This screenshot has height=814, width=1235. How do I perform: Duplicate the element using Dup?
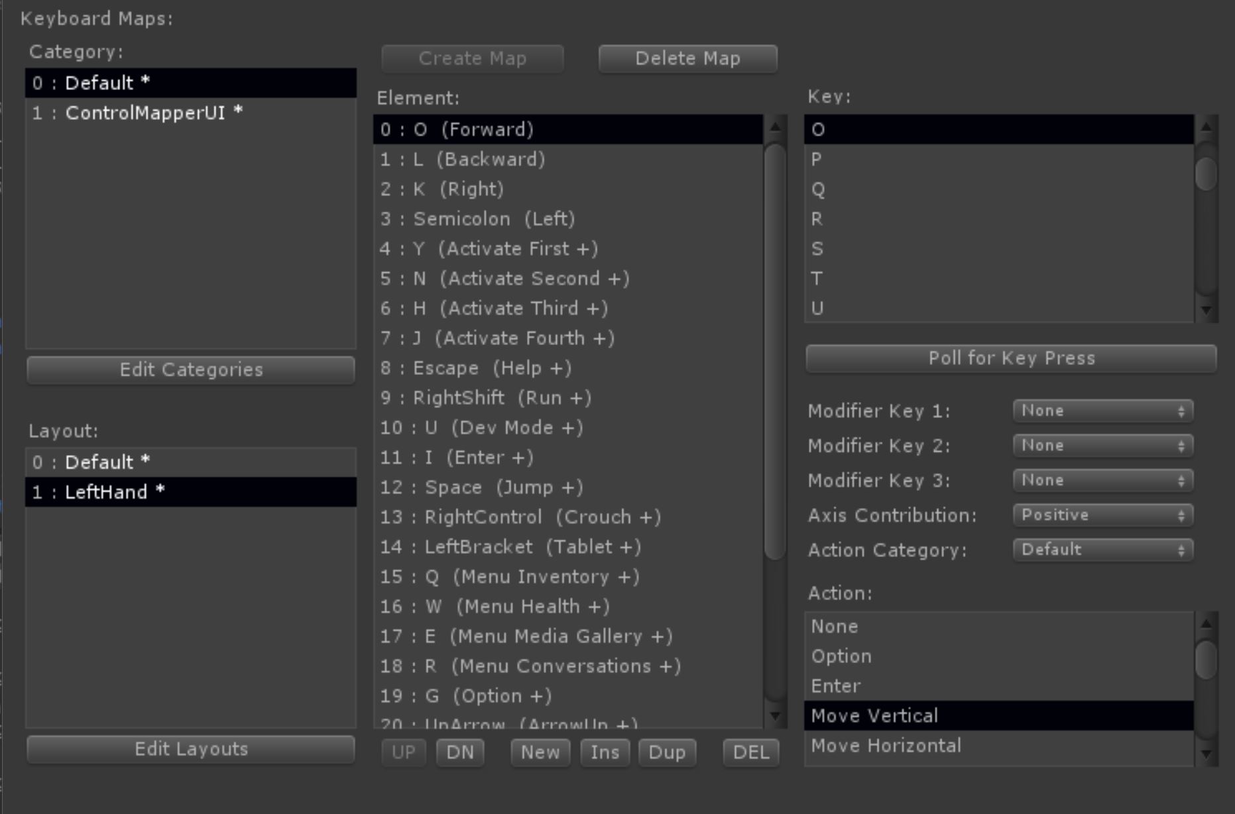click(667, 752)
